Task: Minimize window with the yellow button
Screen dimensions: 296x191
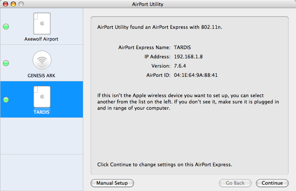Action: [13, 4]
